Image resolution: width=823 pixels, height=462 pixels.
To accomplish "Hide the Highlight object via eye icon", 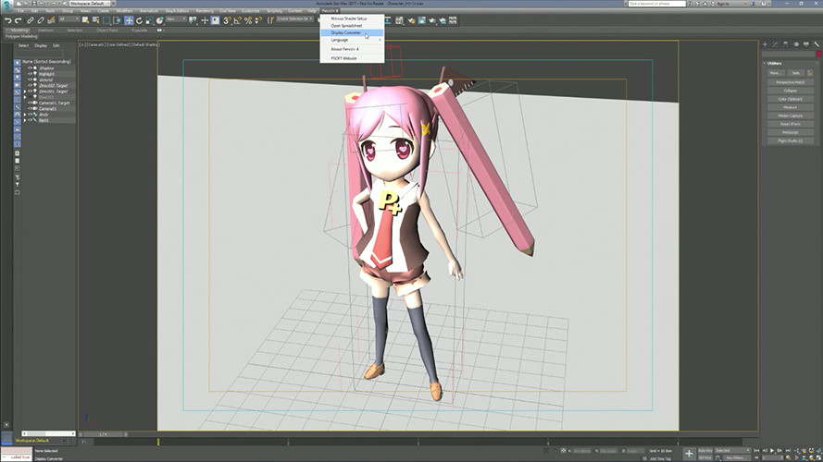I will click(x=30, y=74).
